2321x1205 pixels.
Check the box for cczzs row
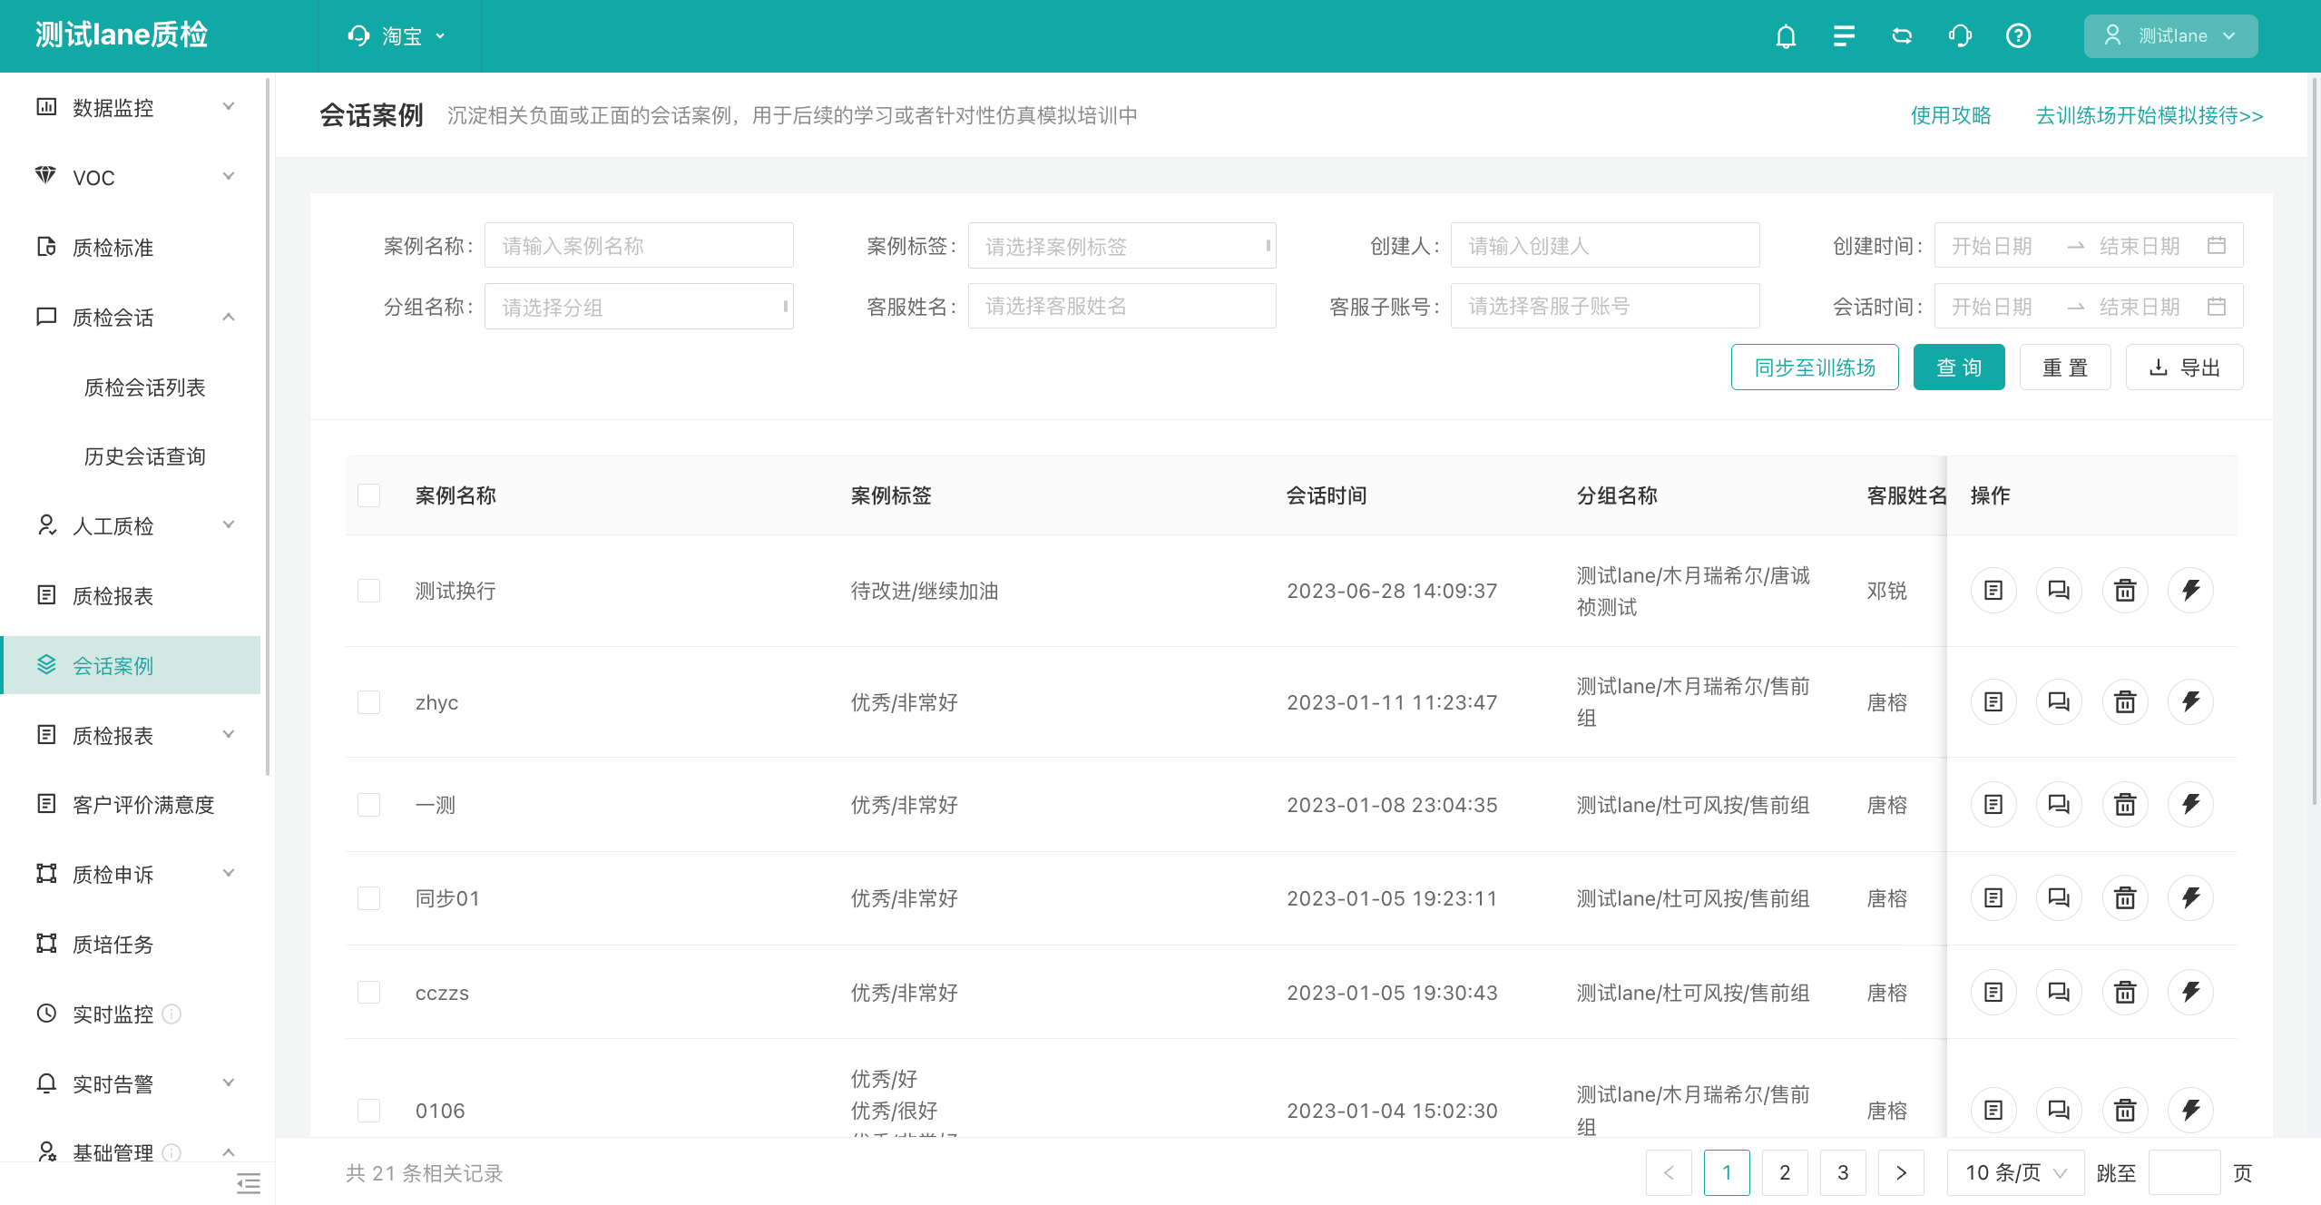coord(368,993)
